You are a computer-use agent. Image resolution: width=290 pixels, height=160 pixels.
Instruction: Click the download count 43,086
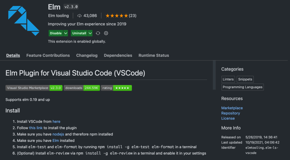click(90, 16)
